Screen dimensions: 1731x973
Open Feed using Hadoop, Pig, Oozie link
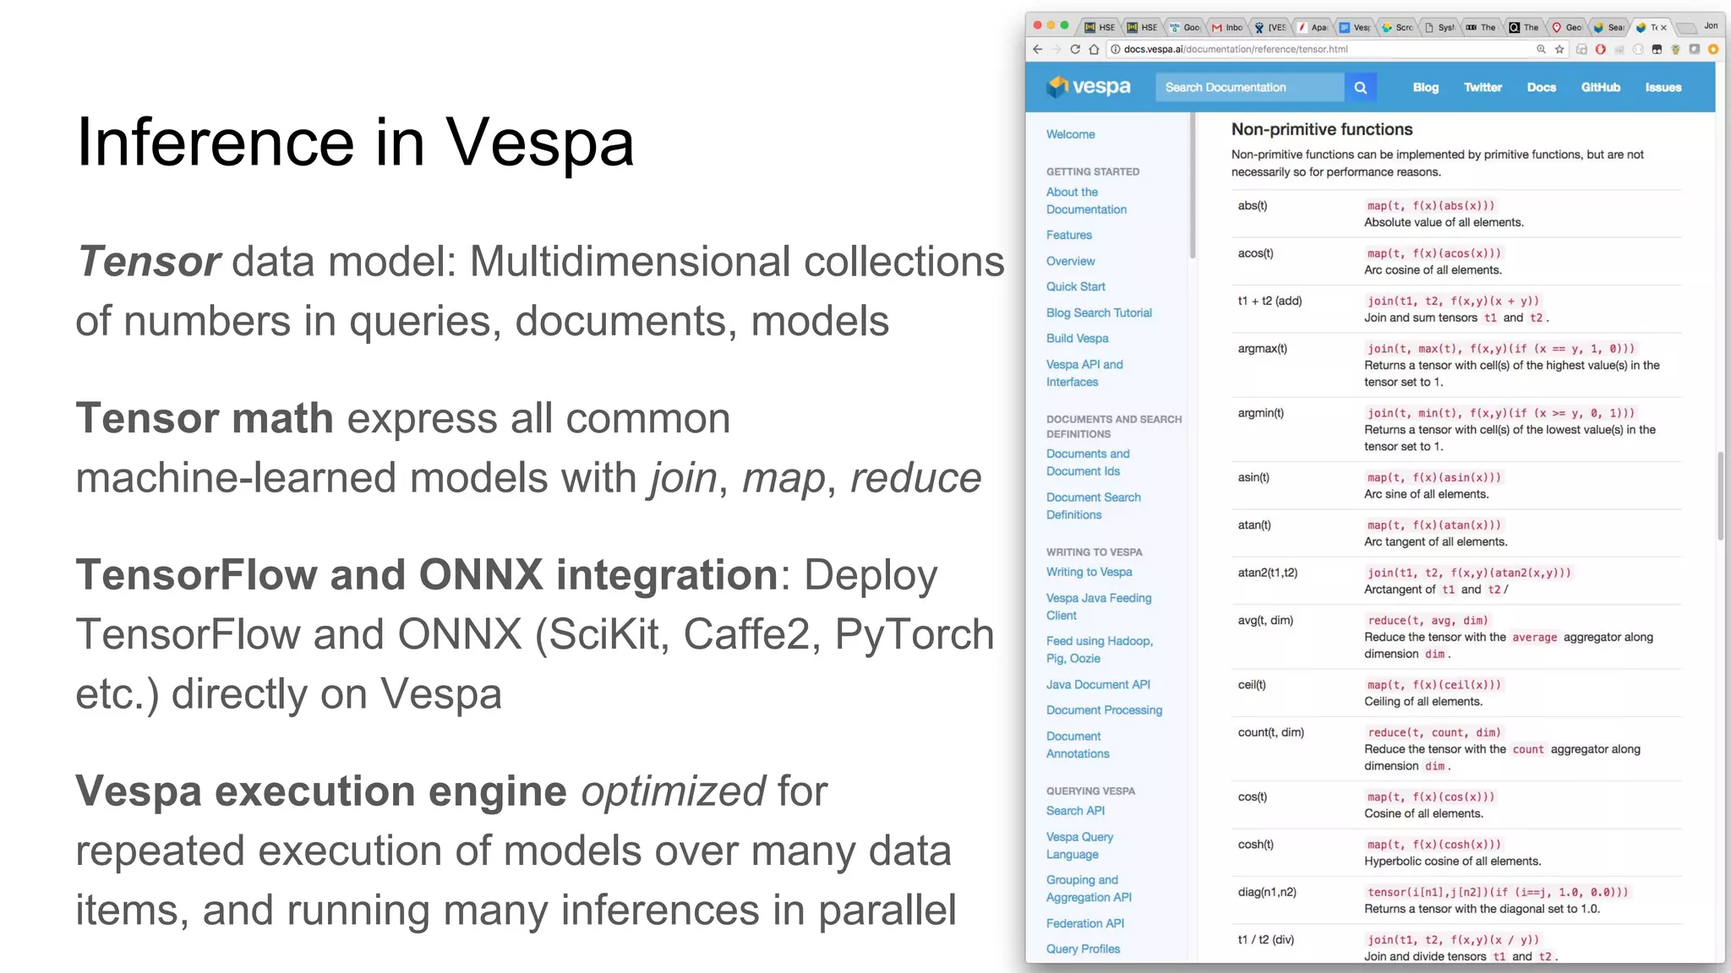coord(1099,650)
